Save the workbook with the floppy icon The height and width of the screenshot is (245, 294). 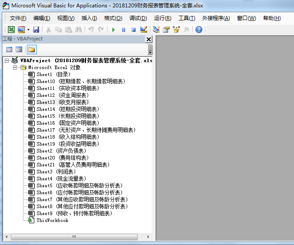click(36, 30)
